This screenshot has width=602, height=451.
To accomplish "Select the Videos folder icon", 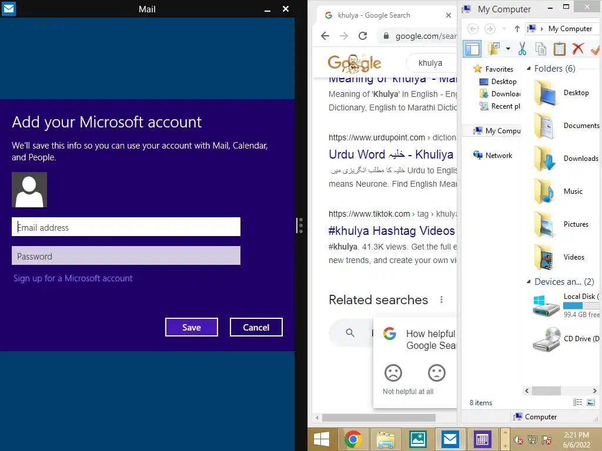I will 544,258.
